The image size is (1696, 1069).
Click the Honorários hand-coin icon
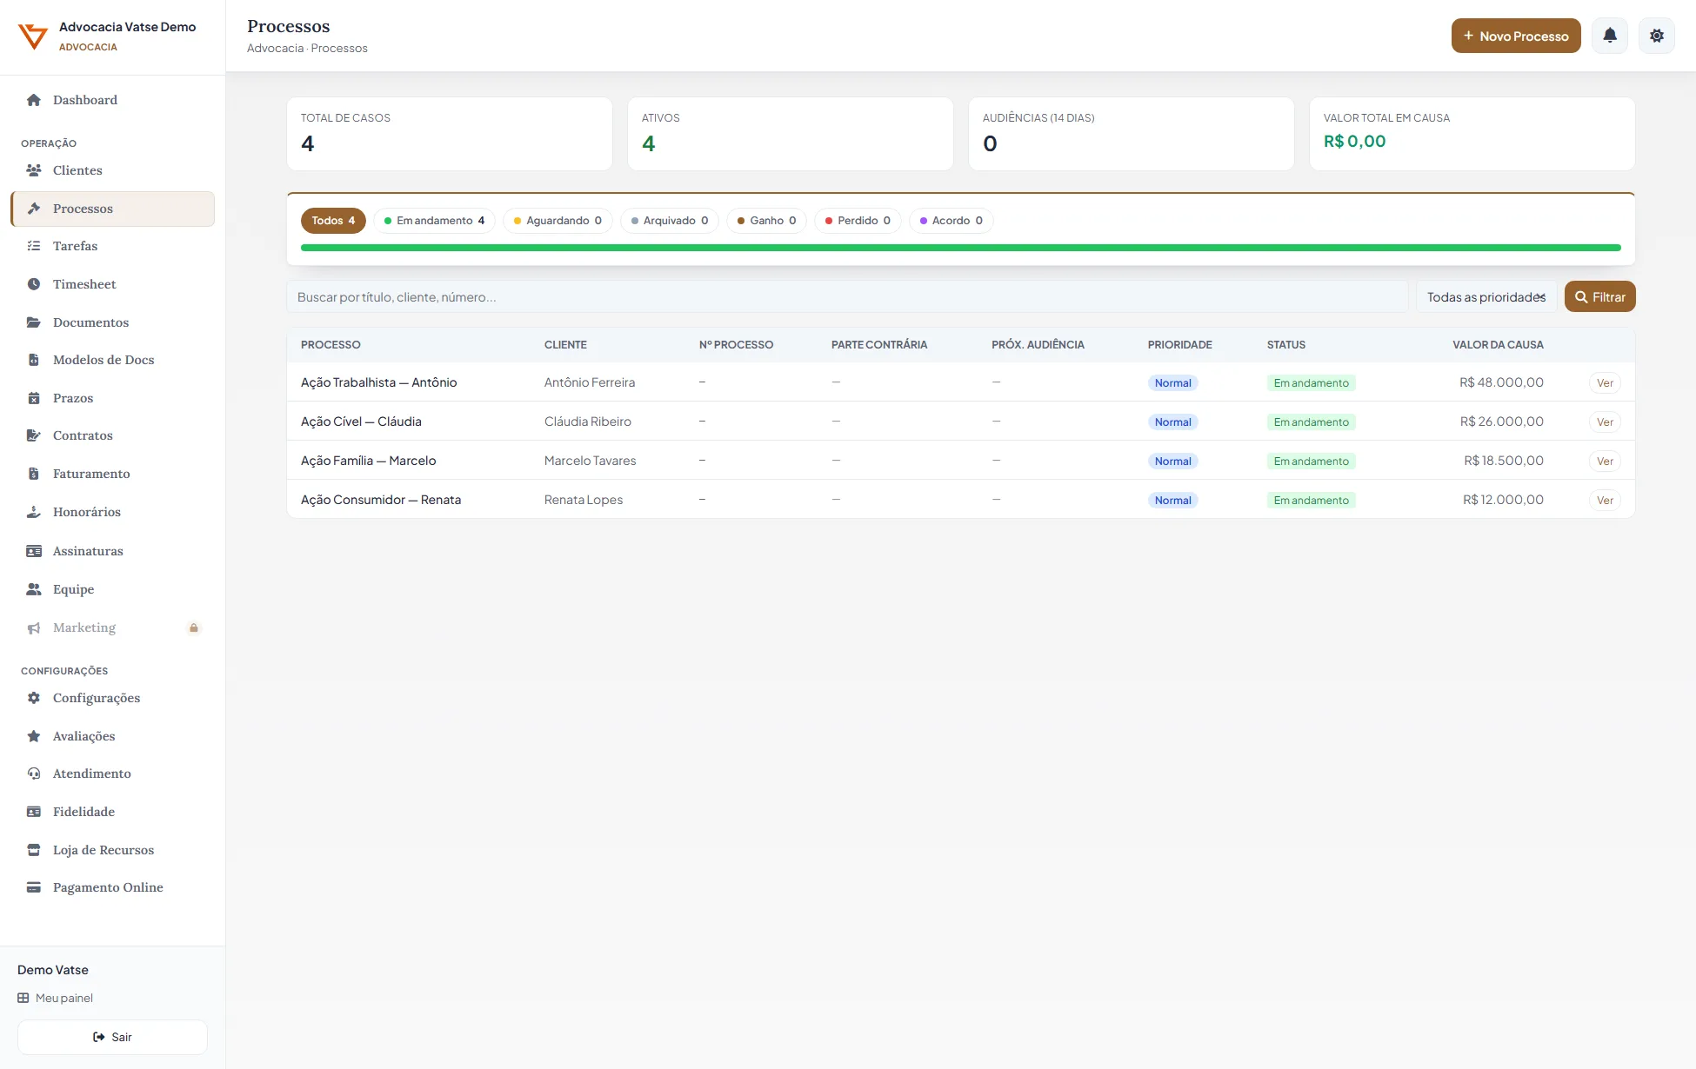point(34,512)
